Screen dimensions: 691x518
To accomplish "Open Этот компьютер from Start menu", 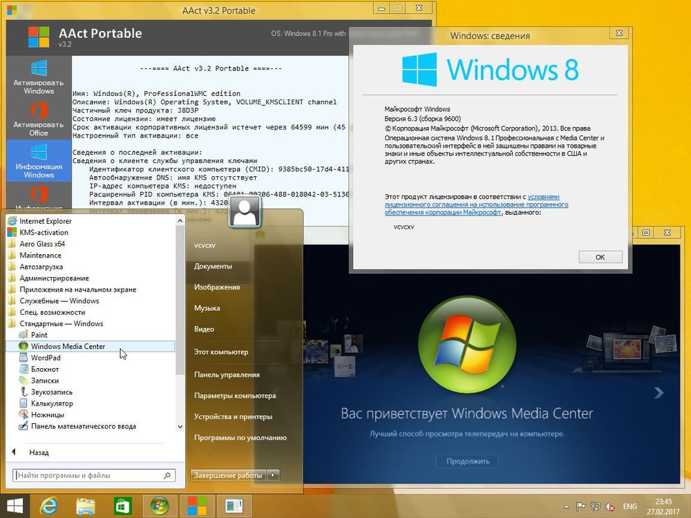I will (x=221, y=352).
